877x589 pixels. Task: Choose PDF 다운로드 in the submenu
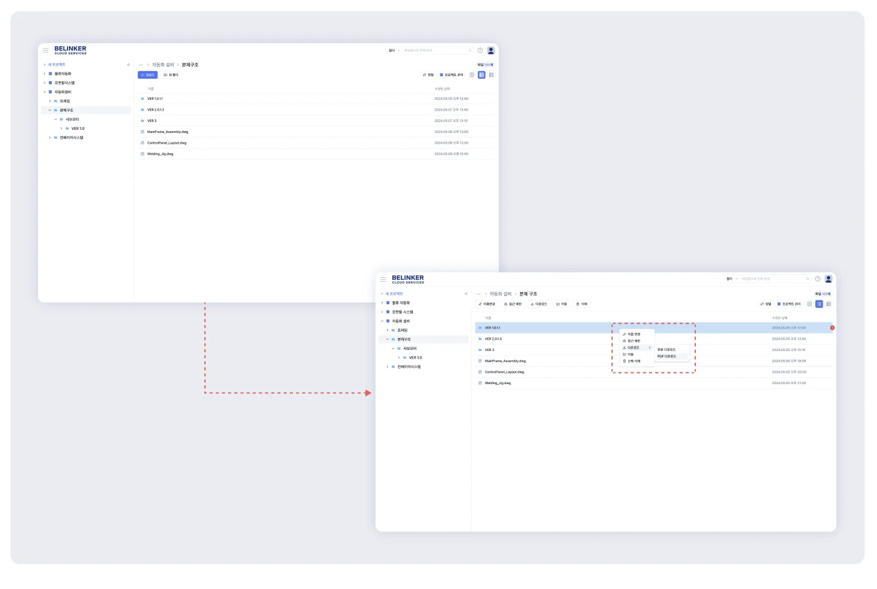pyautogui.click(x=671, y=357)
